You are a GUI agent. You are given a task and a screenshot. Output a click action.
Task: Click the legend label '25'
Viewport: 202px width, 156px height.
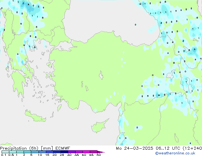coord(62,155)
